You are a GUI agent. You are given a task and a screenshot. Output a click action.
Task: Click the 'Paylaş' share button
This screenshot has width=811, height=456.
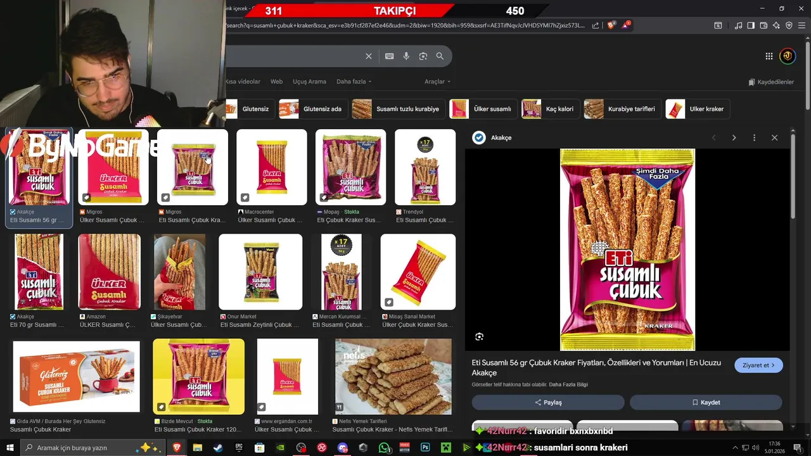pyautogui.click(x=548, y=402)
